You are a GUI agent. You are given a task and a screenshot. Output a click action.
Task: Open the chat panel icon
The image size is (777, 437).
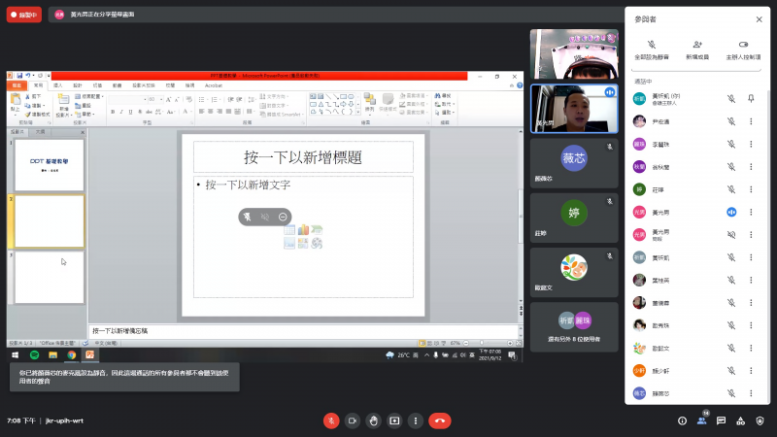pos(721,420)
